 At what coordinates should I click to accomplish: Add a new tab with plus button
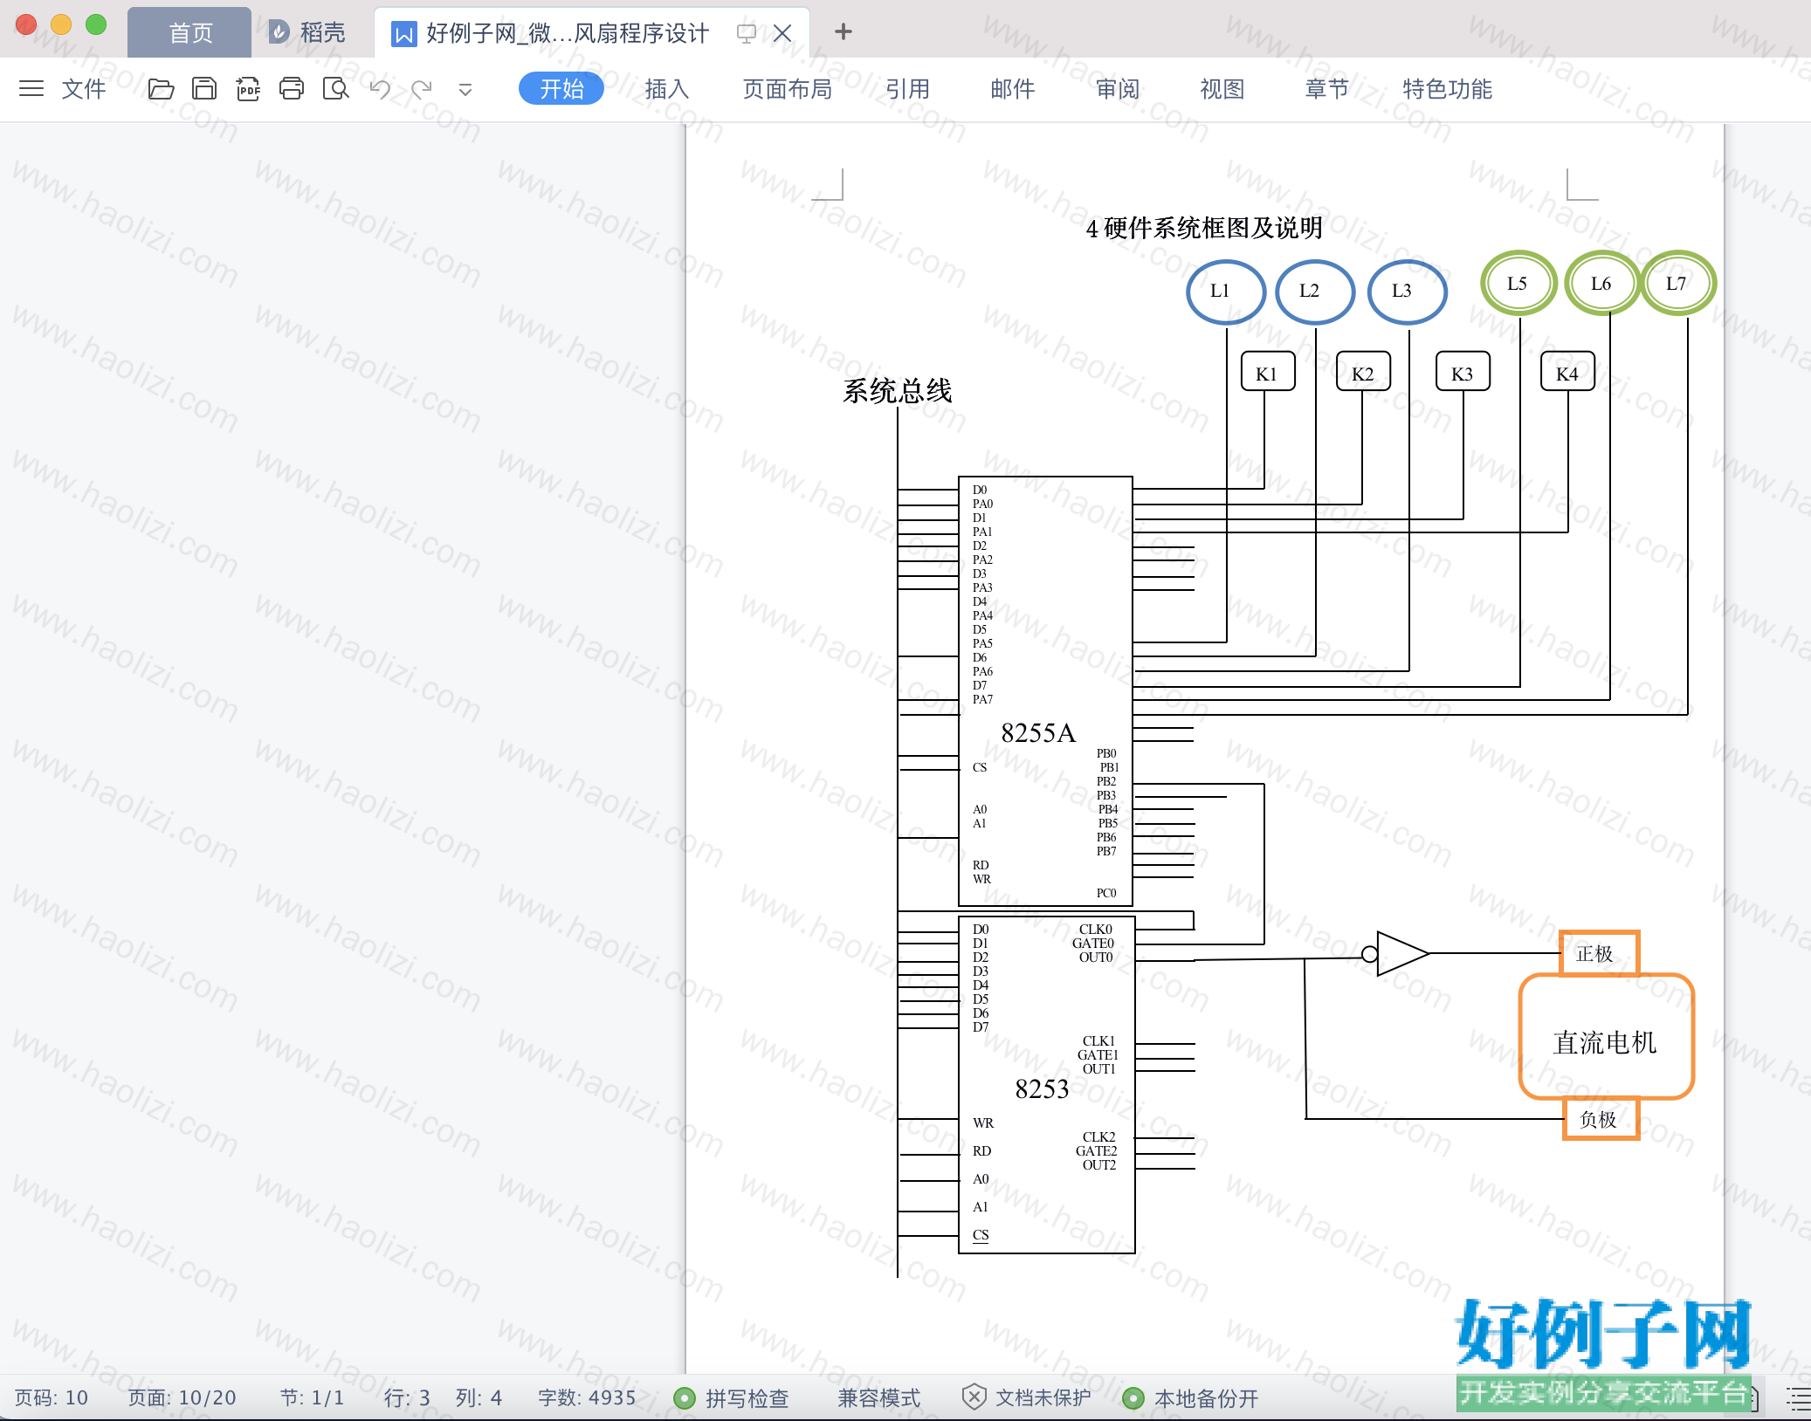[x=843, y=32]
